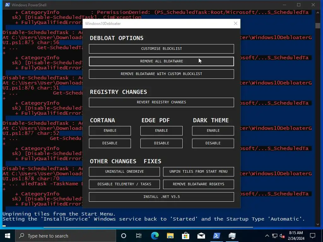The image size is (323, 242).
Task: Enable Dark Theme
Action: pyautogui.click(x=213, y=131)
